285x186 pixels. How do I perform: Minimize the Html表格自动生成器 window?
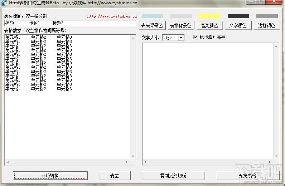pyautogui.click(x=251, y=2)
